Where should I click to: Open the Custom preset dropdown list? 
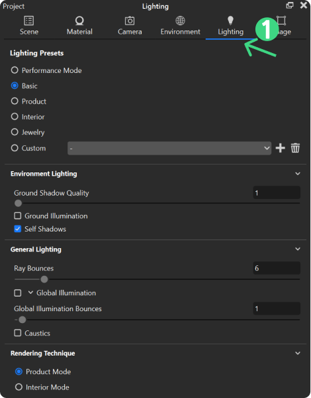click(x=169, y=148)
